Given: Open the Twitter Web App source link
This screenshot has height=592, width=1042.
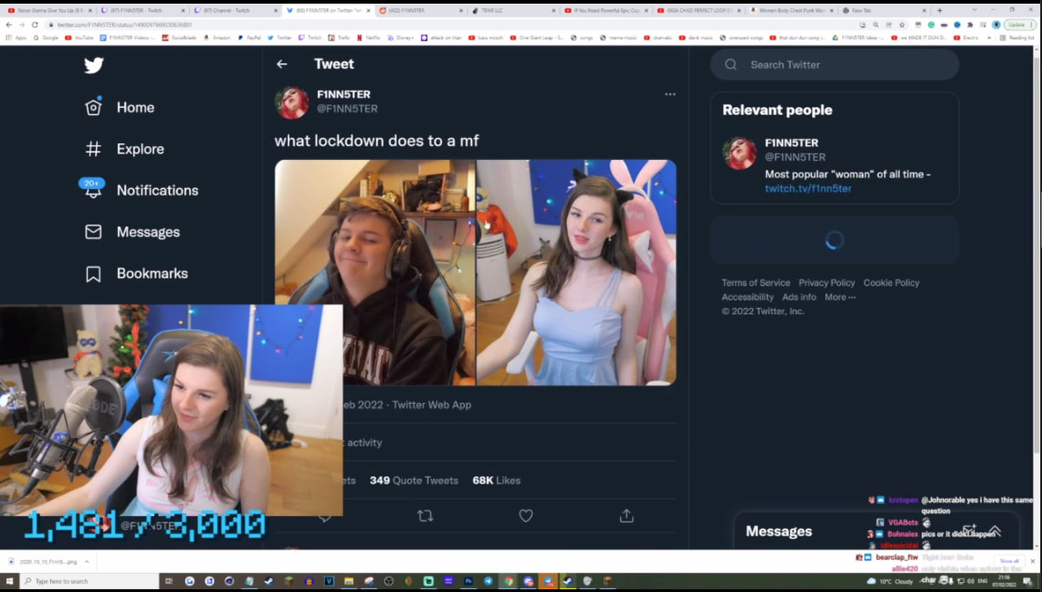Looking at the screenshot, I should pos(431,405).
